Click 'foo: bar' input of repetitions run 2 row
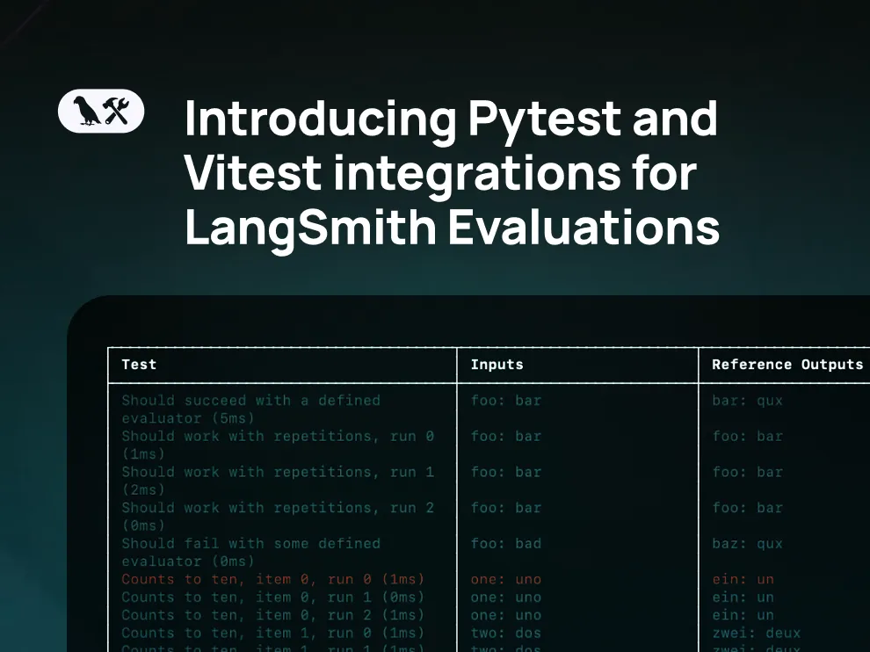Screen dimensions: 870x652 [x=506, y=508]
